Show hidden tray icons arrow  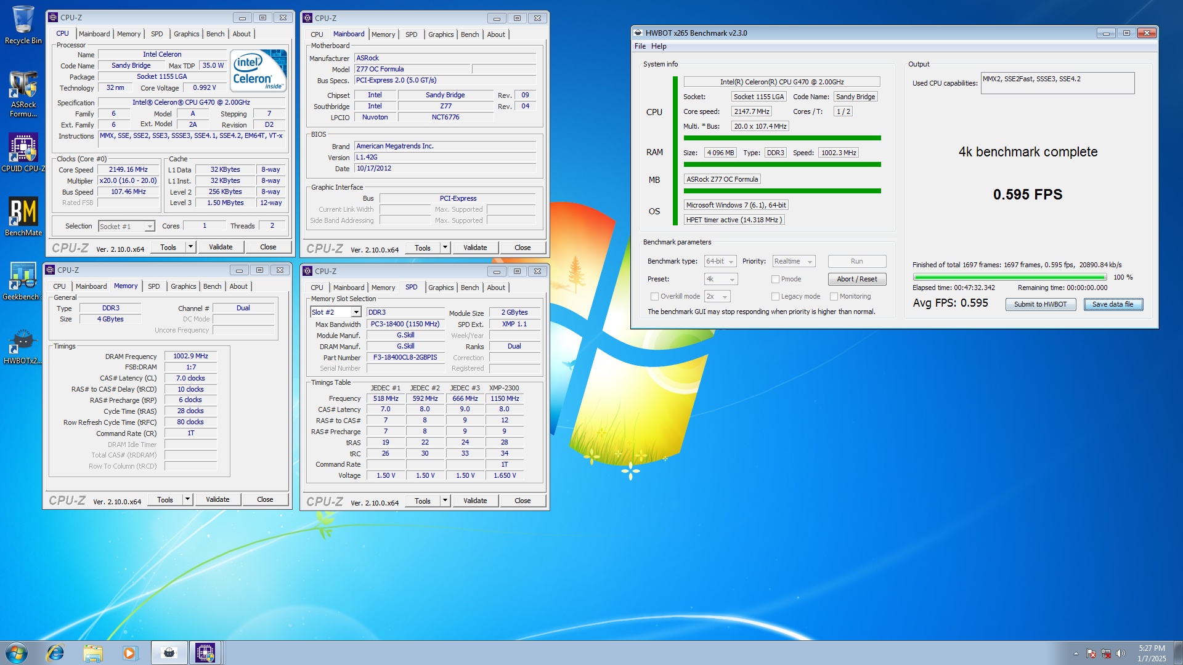1076,653
